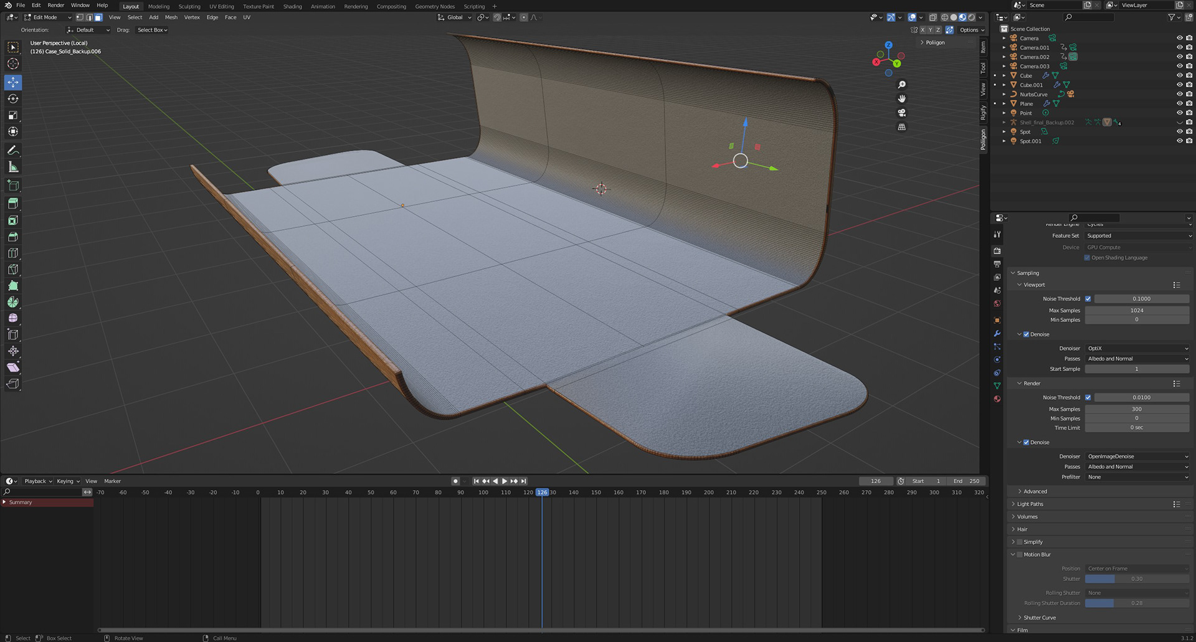Hide the Cube object in outliner

click(1179, 75)
